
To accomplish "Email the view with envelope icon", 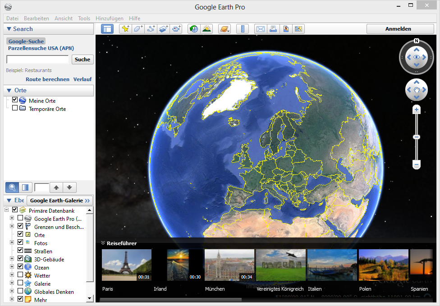I will pyautogui.click(x=261, y=29).
